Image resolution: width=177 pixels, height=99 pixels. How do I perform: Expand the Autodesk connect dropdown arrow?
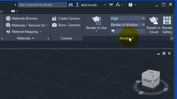click(x=122, y=5)
